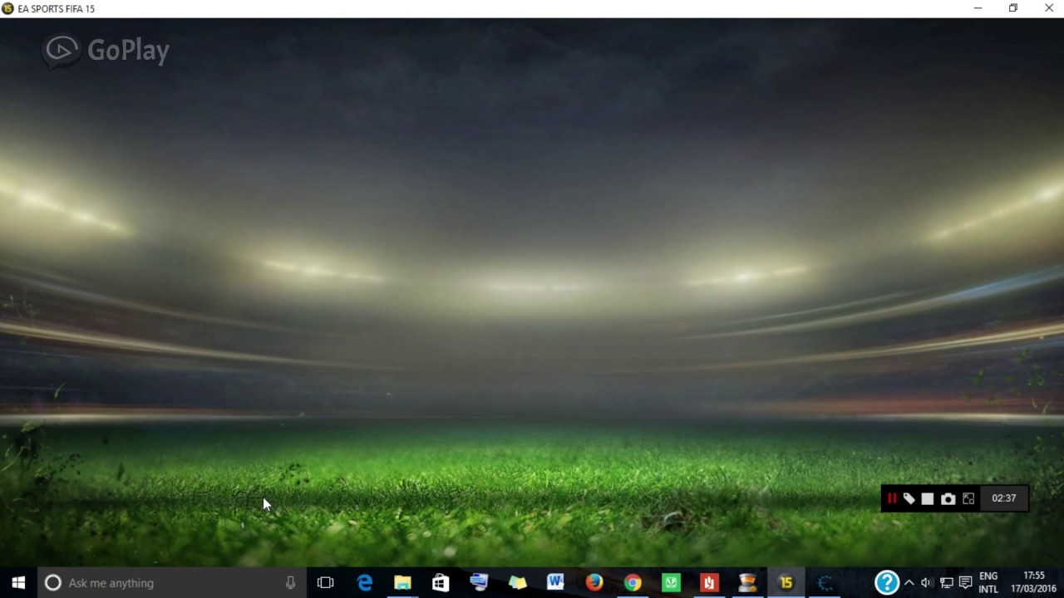Stop the screen recording

pos(928,498)
